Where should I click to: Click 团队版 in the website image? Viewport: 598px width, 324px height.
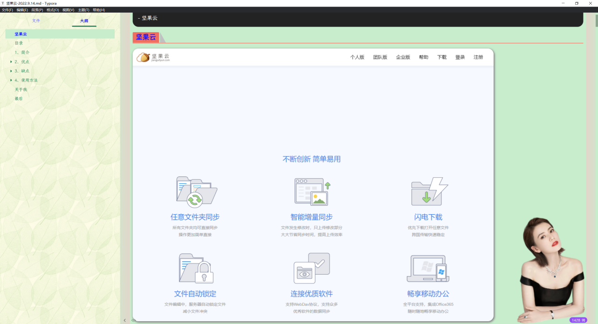click(x=380, y=57)
